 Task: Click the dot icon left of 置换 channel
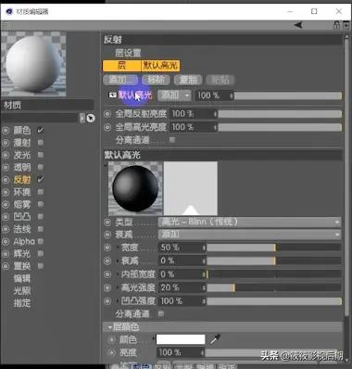6,266
